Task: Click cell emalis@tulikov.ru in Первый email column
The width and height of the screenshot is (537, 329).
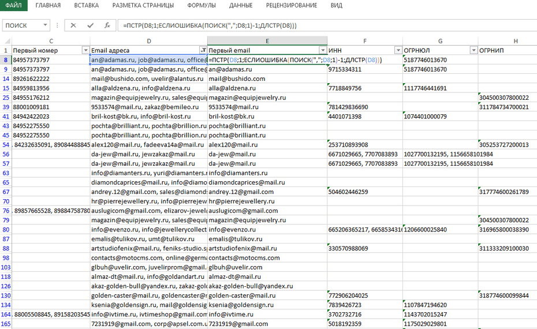Action: (x=267, y=239)
